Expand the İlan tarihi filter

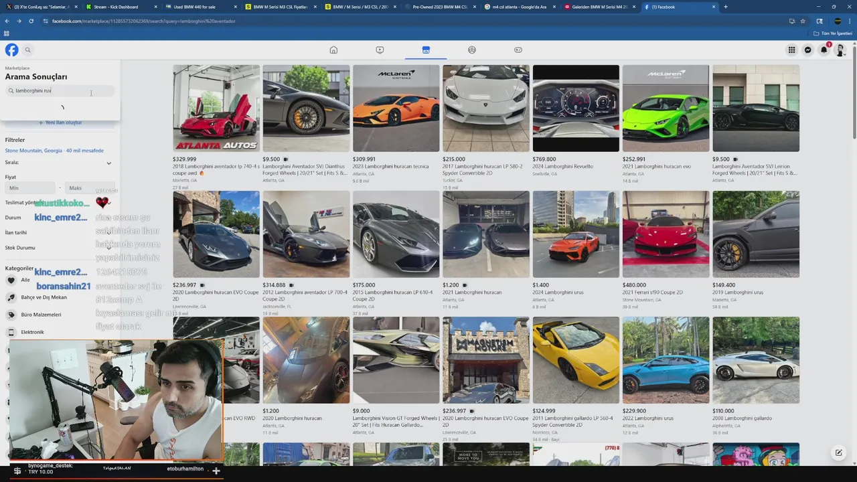(59, 232)
